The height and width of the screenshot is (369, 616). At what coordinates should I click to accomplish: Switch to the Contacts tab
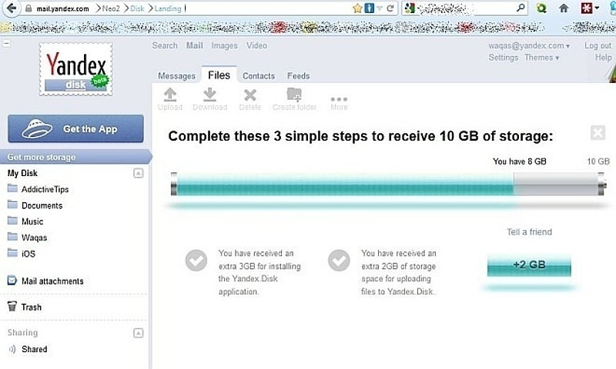coord(259,75)
